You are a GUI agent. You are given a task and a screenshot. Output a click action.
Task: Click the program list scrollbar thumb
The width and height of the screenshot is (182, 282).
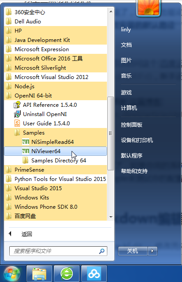pos(110,133)
